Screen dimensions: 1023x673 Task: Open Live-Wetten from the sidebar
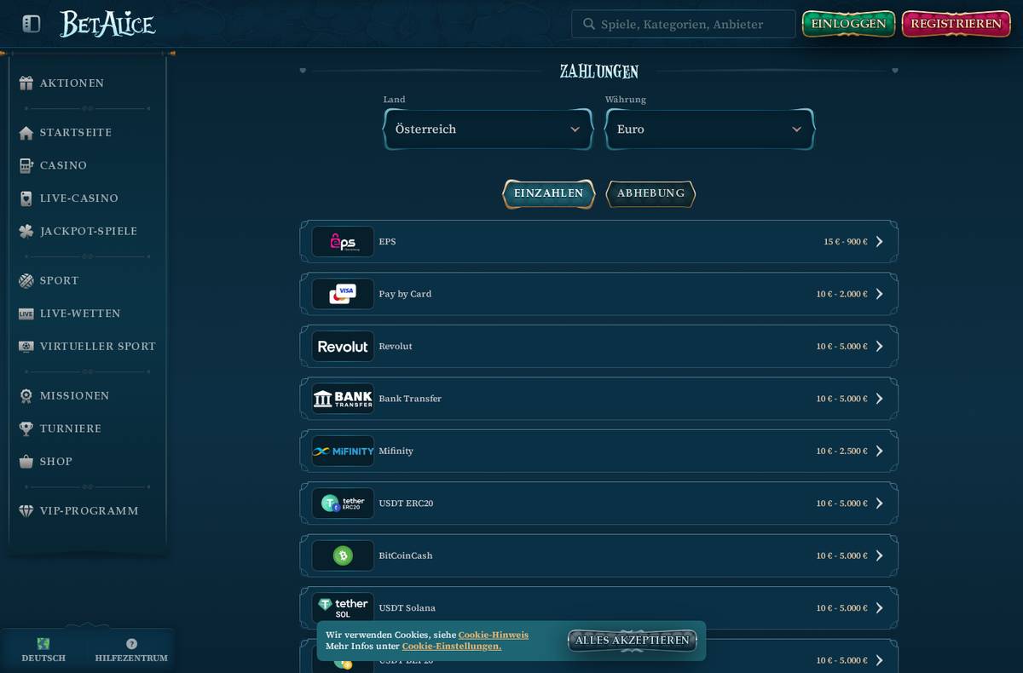[80, 313]
